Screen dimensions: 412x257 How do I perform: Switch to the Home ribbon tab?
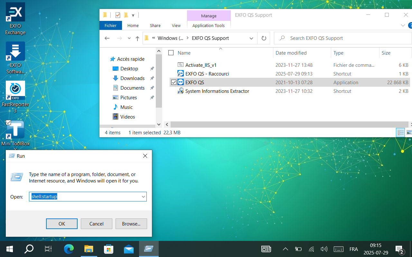click(133, 25)
